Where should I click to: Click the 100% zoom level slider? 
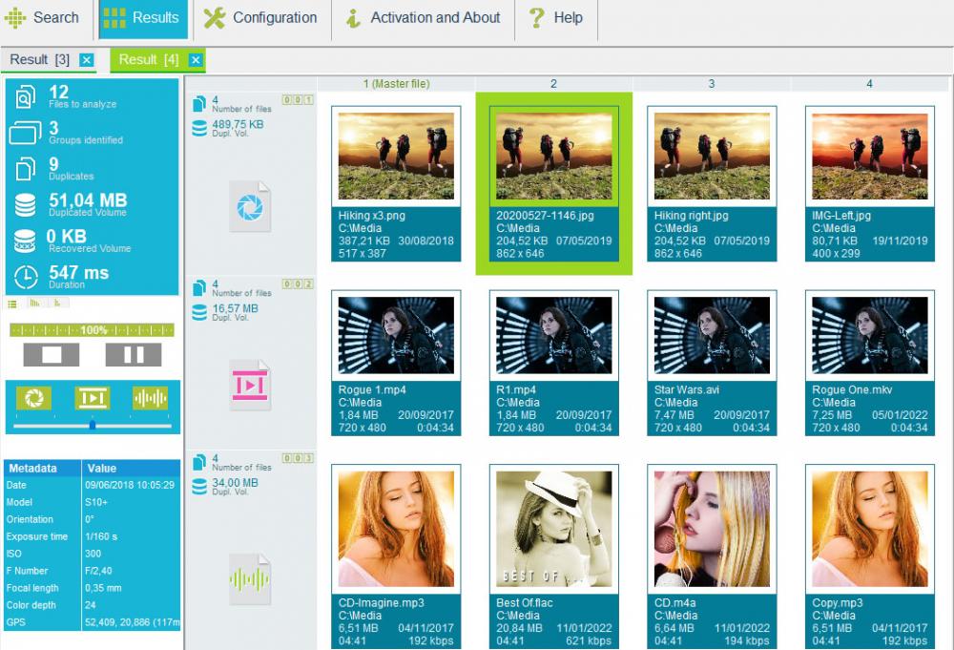point(93,331)
